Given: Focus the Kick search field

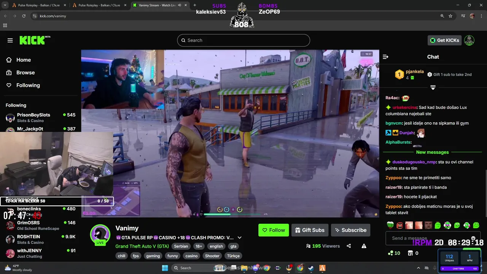Looking at the screenshot, I should pos(243,40).
